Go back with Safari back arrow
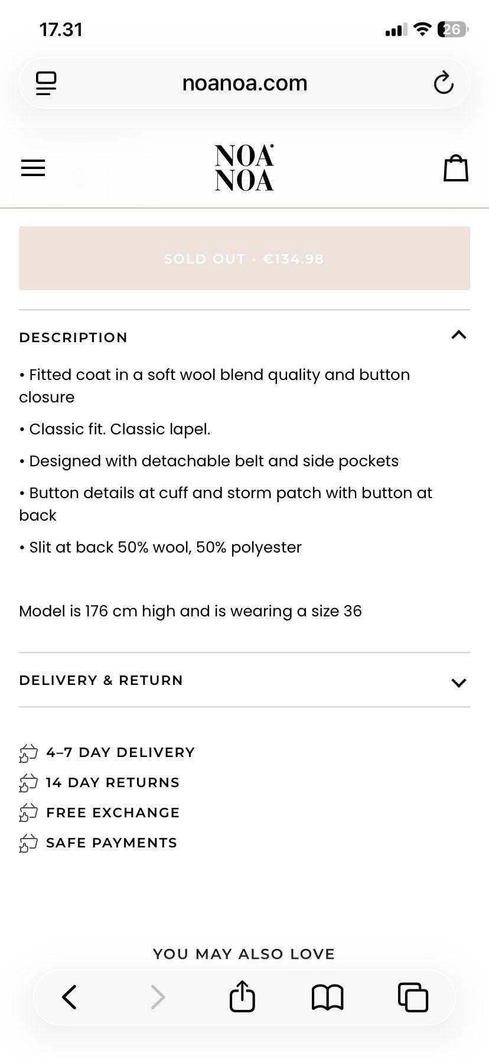The height and width of the screenshot is (1059, 489). (70, 997)
